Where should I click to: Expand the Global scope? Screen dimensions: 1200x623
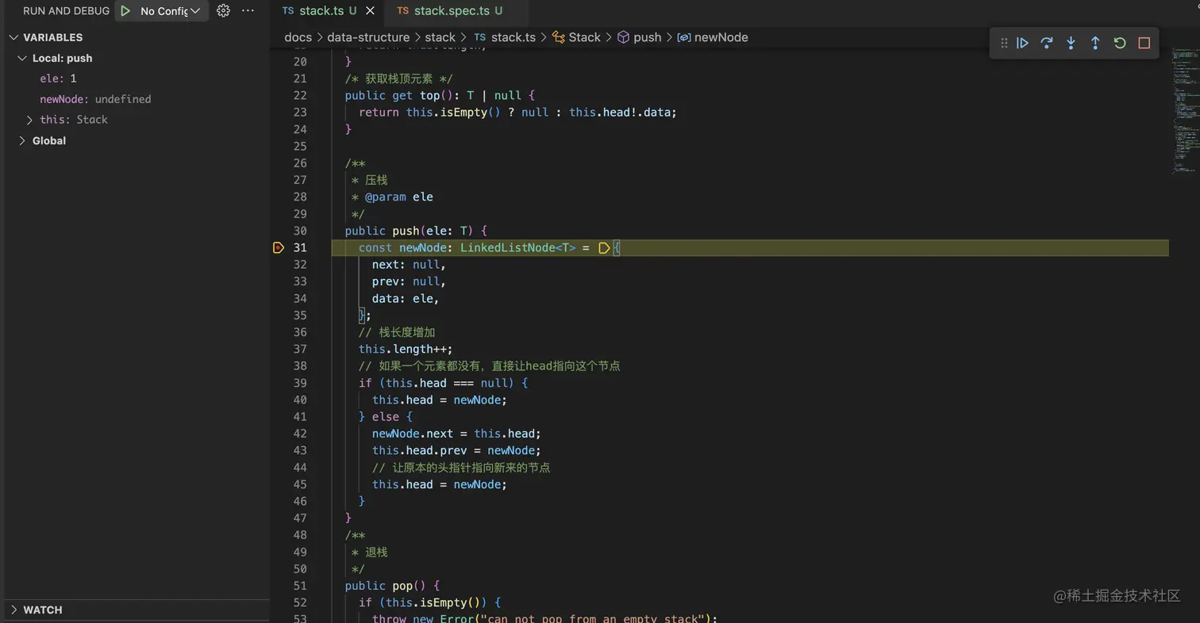[22, 140]
